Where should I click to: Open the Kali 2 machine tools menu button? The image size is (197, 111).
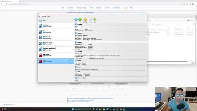tap(71, 61)
